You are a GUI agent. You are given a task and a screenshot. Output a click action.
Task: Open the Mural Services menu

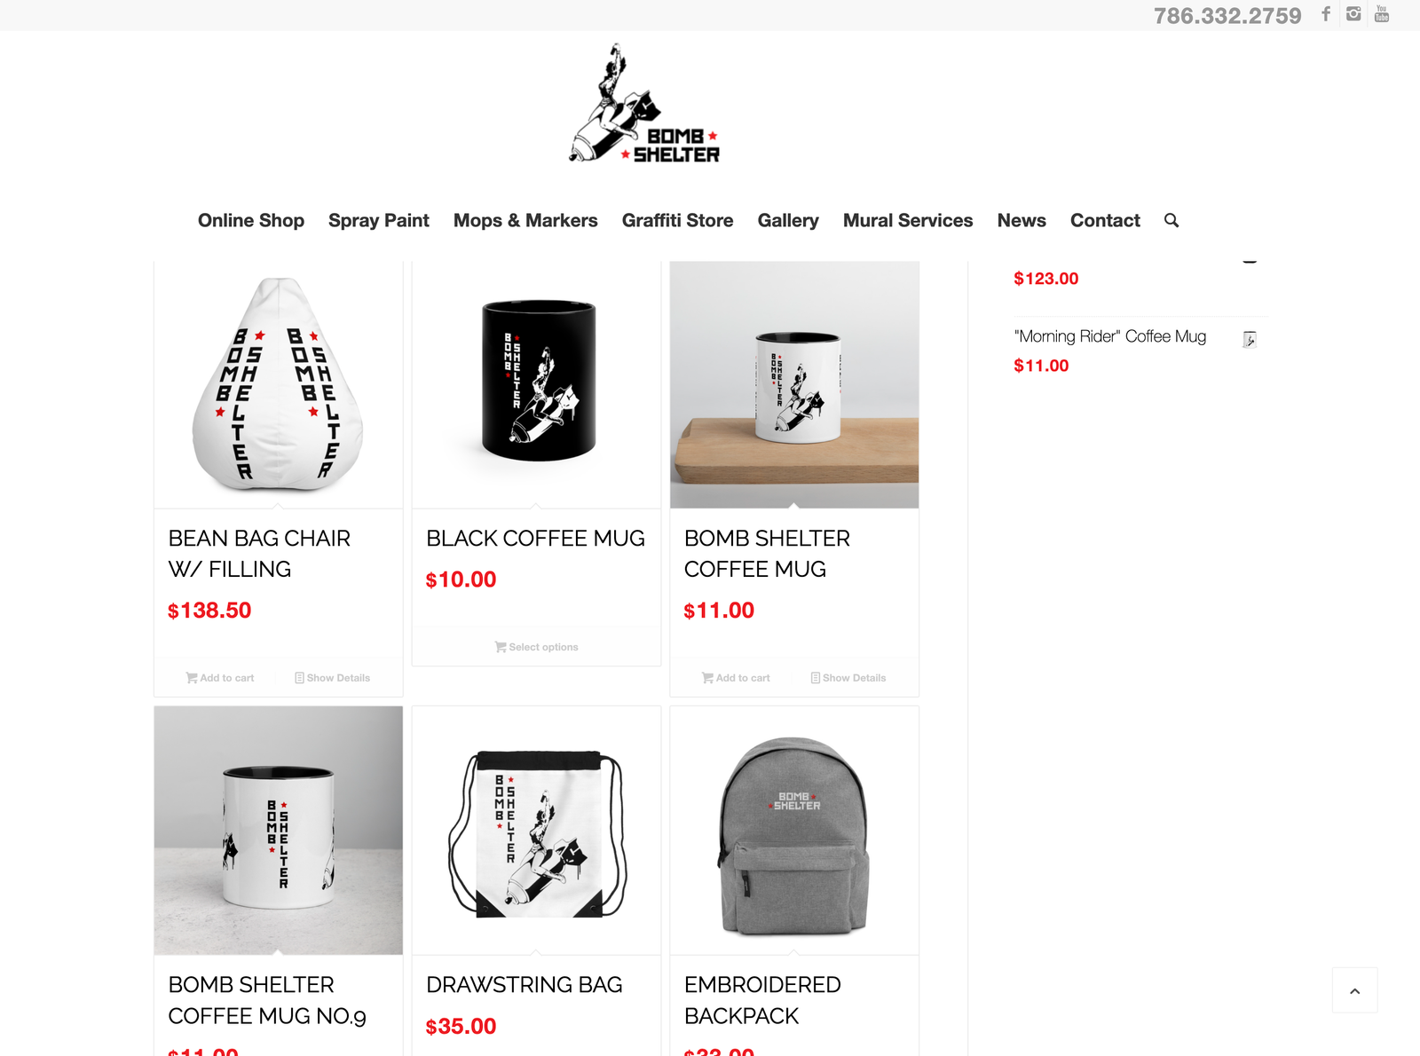tap(908, 220)
